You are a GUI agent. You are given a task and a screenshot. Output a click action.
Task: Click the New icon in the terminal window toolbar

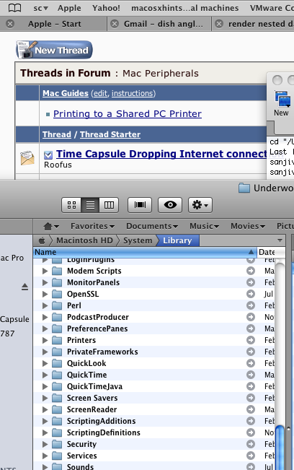coord(282,104)
